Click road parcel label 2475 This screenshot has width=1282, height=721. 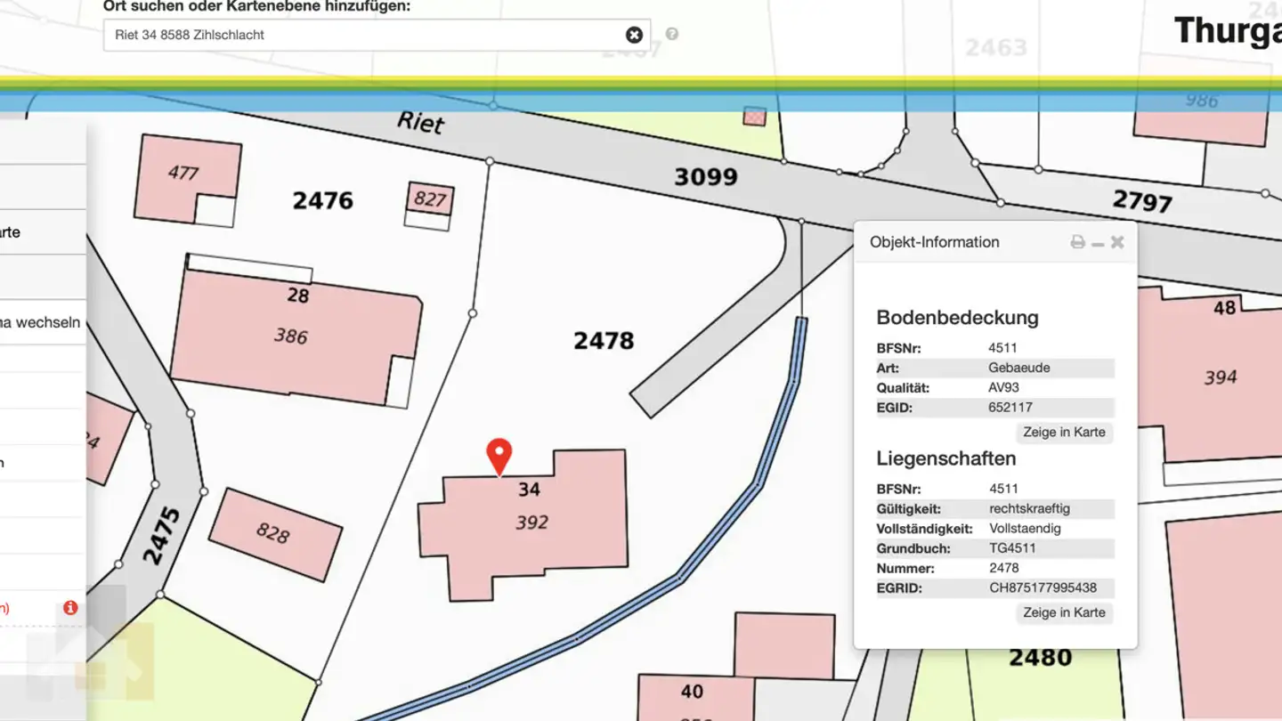[x=162, y=536]
